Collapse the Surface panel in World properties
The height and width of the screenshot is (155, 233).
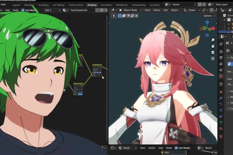230,57
